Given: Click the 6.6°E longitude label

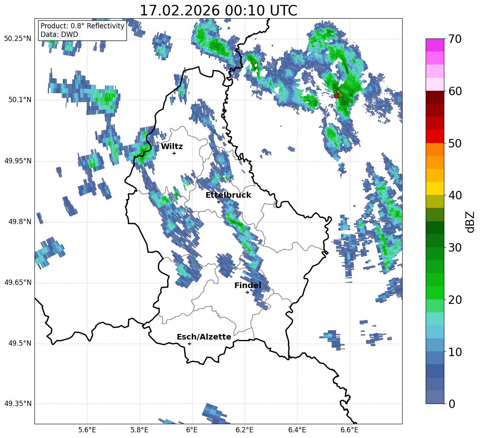Looking at the screenshot, I should [x=349, y=430].
